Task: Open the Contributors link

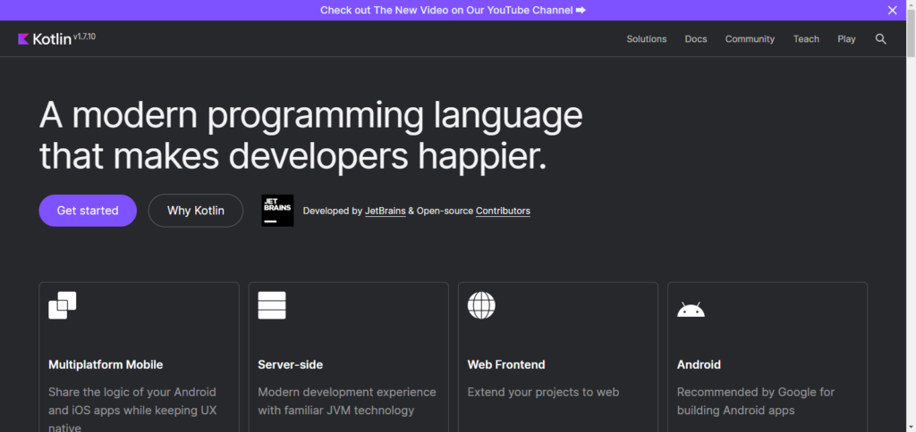Action: point(503,212)
